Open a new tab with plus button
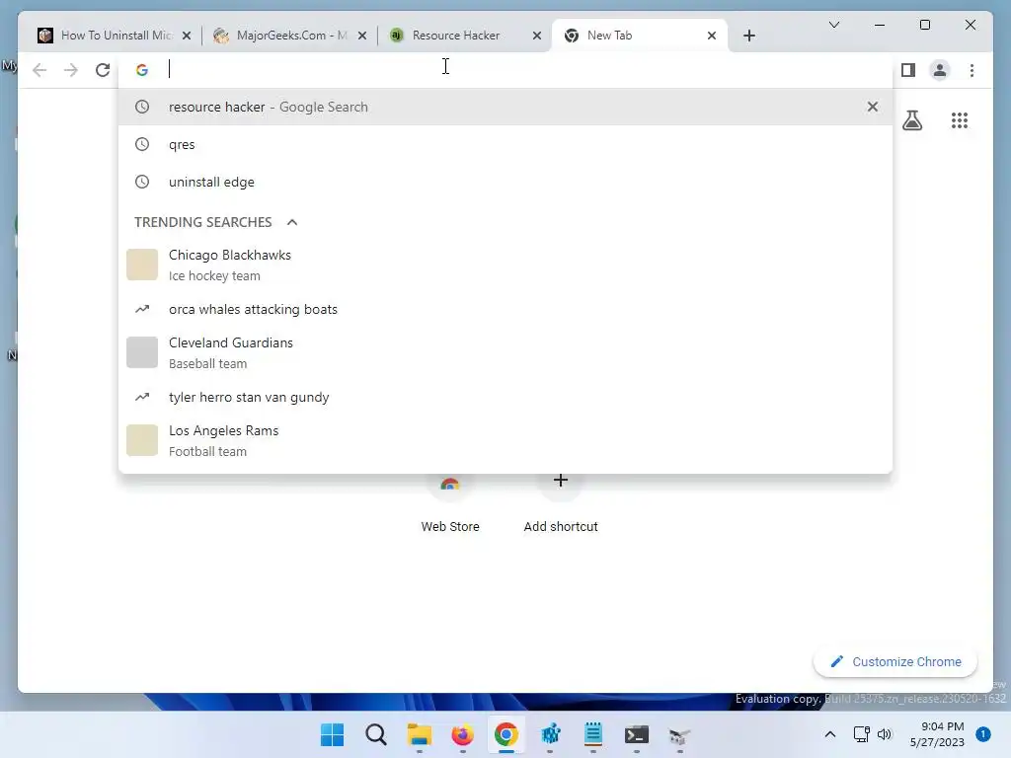The image size is (1011, 758). pos(748,36)
